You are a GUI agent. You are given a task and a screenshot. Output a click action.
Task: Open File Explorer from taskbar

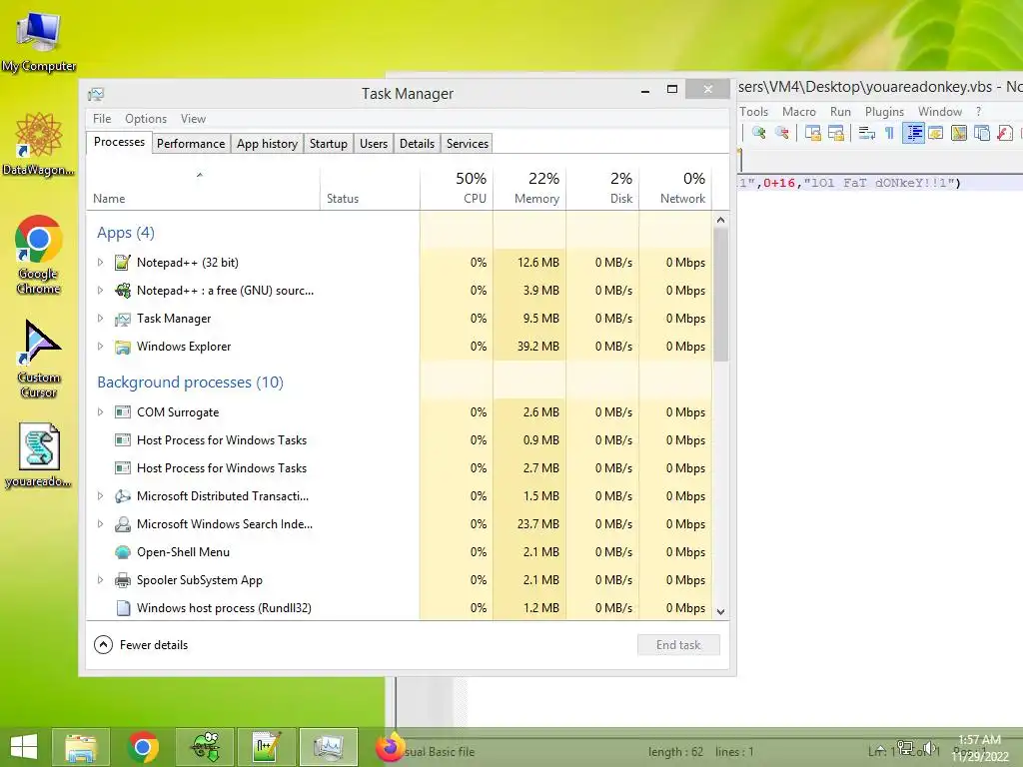[x=82, y=747]
